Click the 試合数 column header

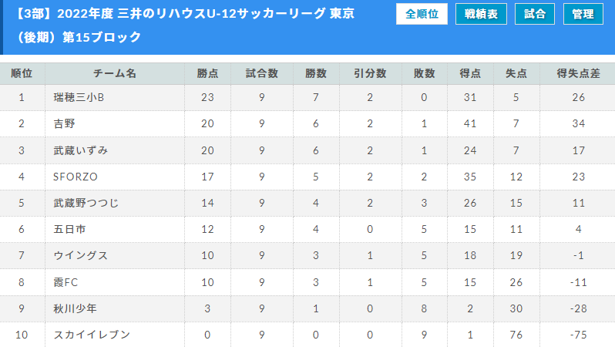261,73
